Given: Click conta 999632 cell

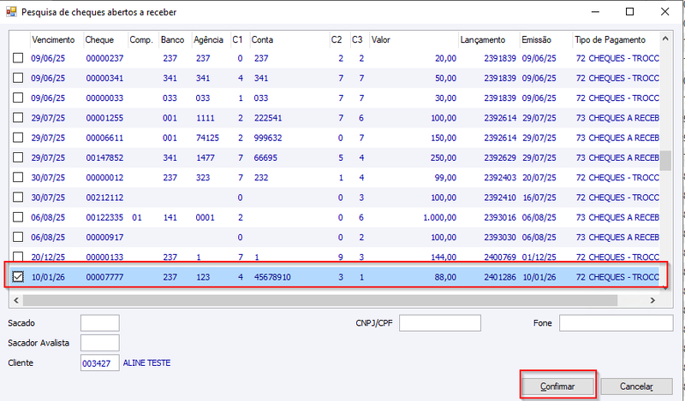Looking at the screenshot, I should coord(268,138).
